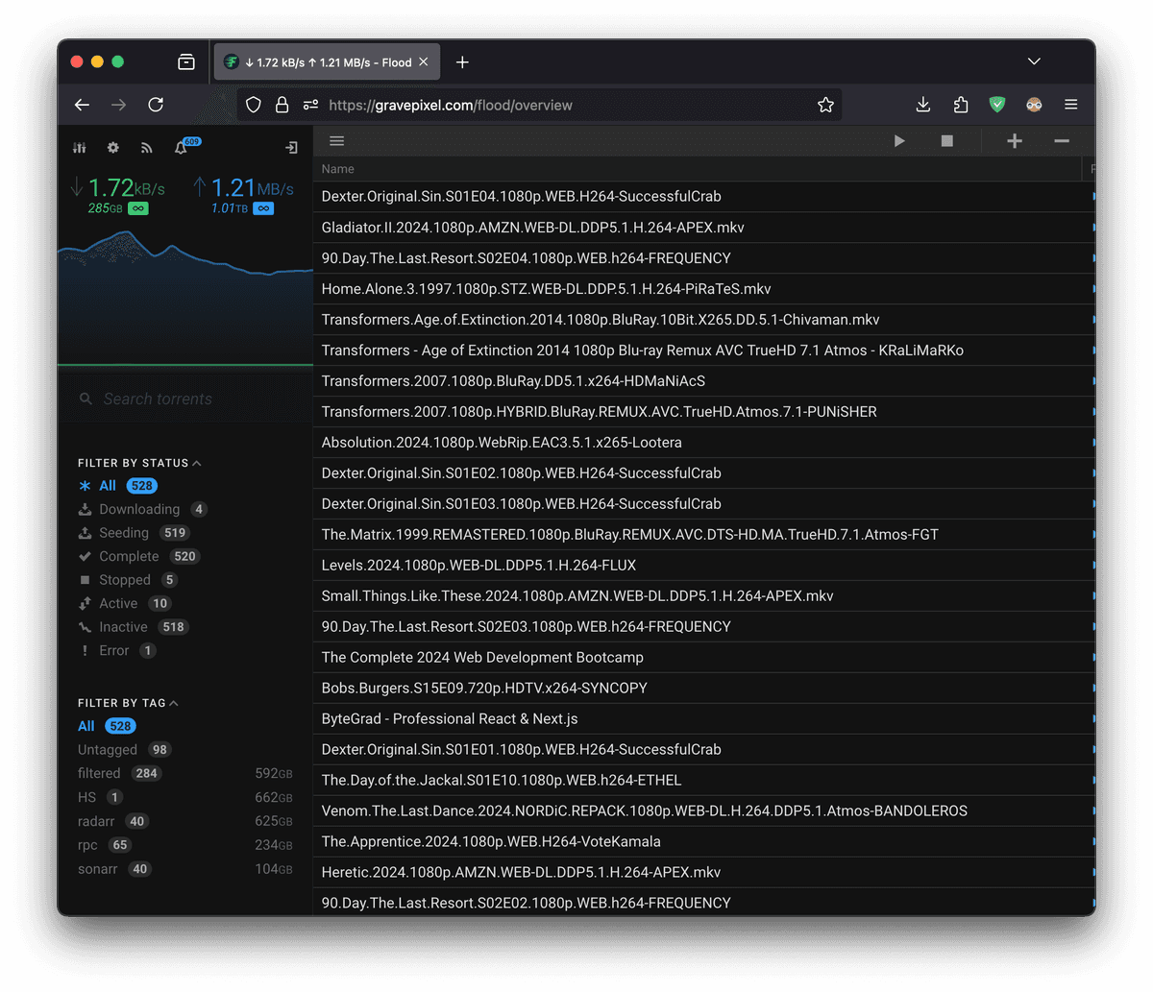Click the upload speed 1.21 MB/s readout
1153x992 pixels.
click(242, 188)
